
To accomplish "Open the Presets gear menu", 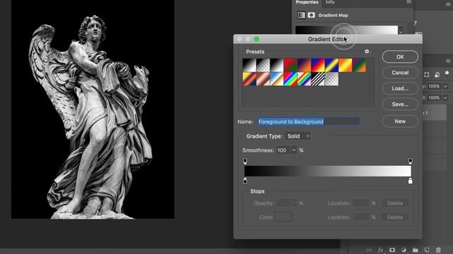I will point(367,52).
